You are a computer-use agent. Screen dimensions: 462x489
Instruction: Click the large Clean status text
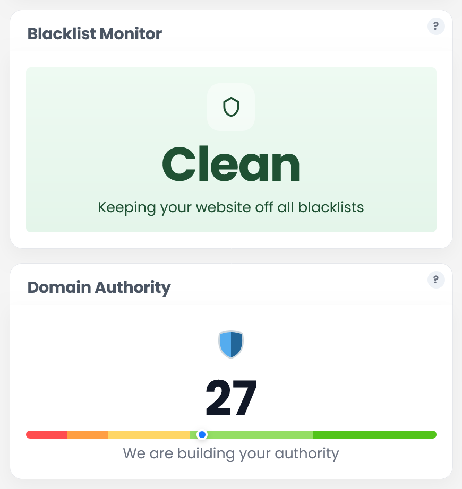231,164
